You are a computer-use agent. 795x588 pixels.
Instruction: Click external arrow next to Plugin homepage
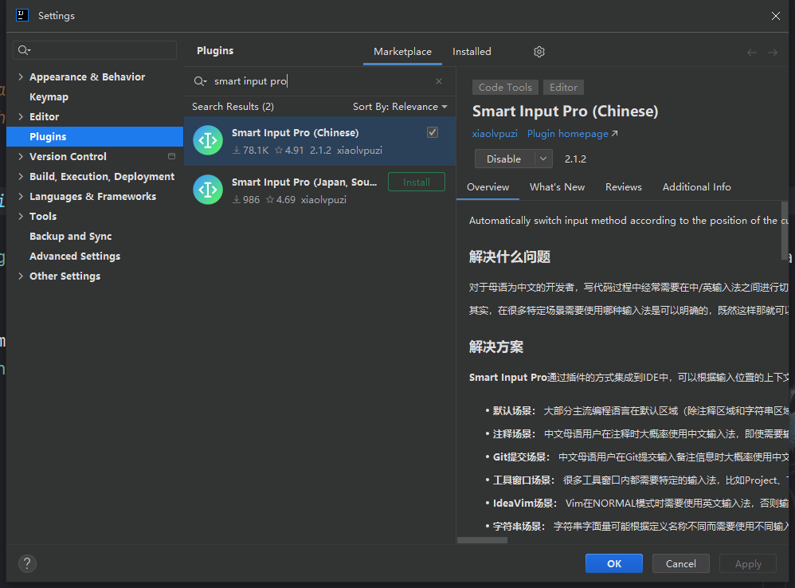point(614,133)
